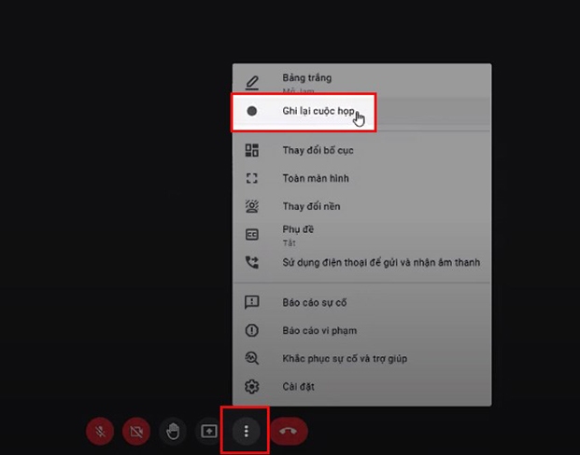Open Thay đổi nền background settings
The image size is (580, 455).
click(x=311, y=206)
